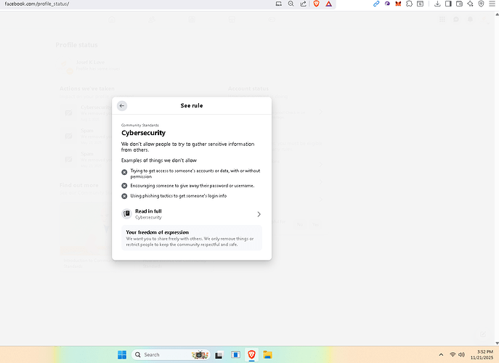Open Wi-Fi network settings in tray
This screenshot has height=363, width=499.
[453, 354]
